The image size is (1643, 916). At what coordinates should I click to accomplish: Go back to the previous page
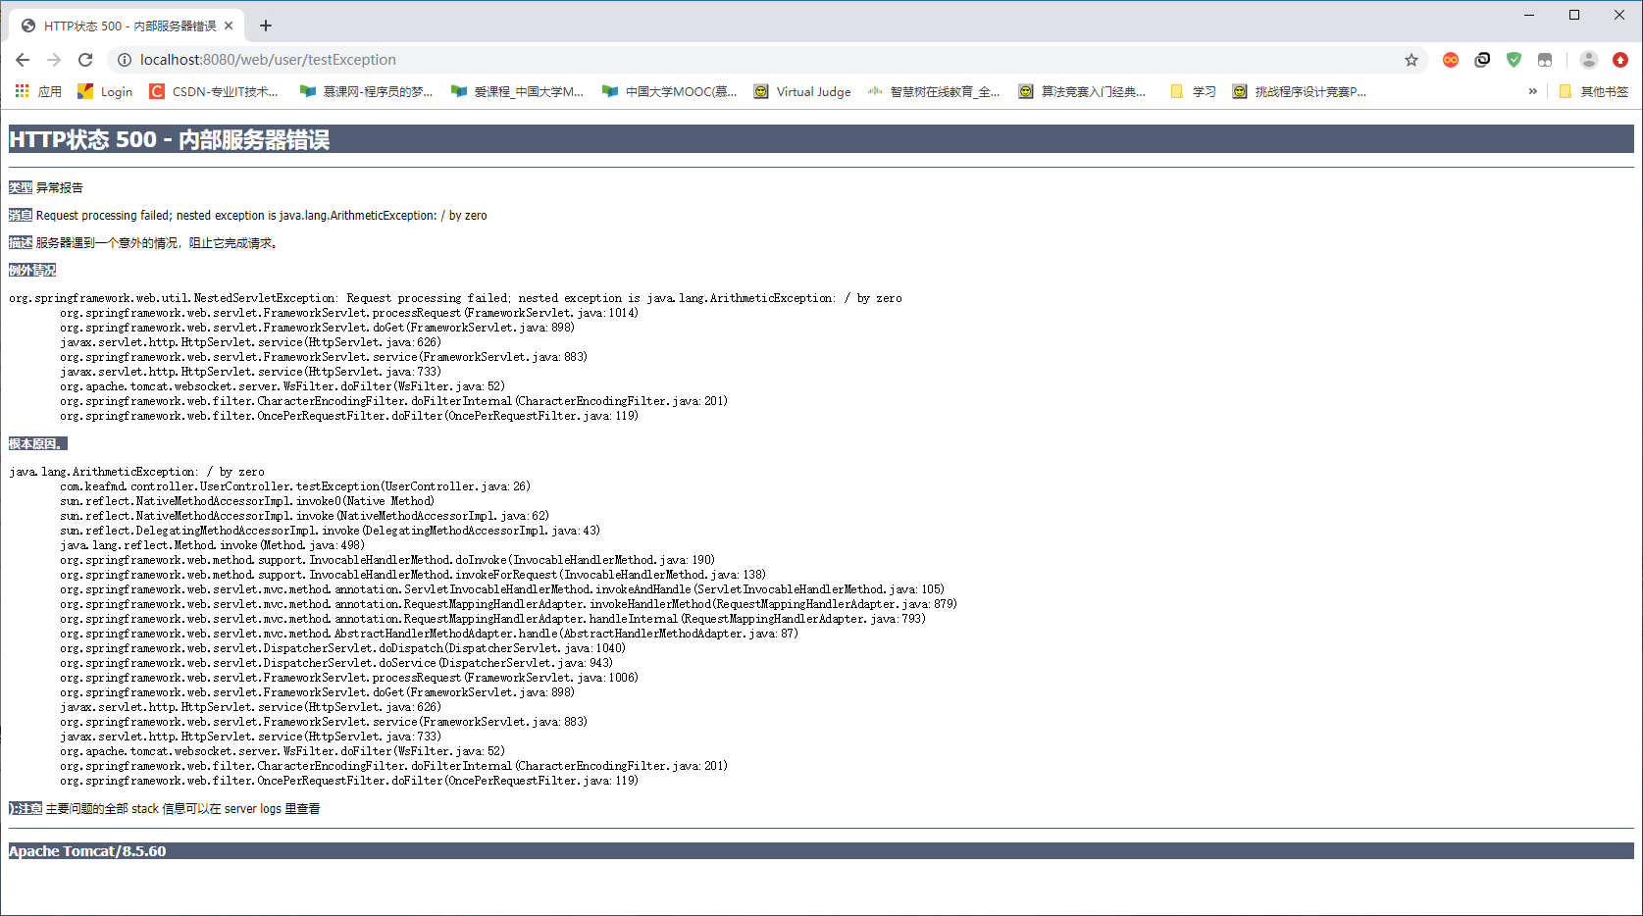[x=23, y=60]
